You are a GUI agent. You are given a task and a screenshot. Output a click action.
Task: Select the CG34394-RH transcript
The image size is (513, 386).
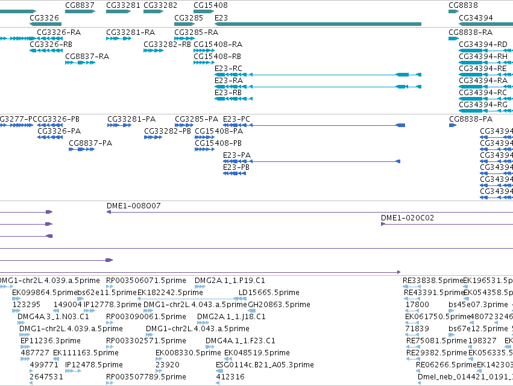click(x=486, y=63)
